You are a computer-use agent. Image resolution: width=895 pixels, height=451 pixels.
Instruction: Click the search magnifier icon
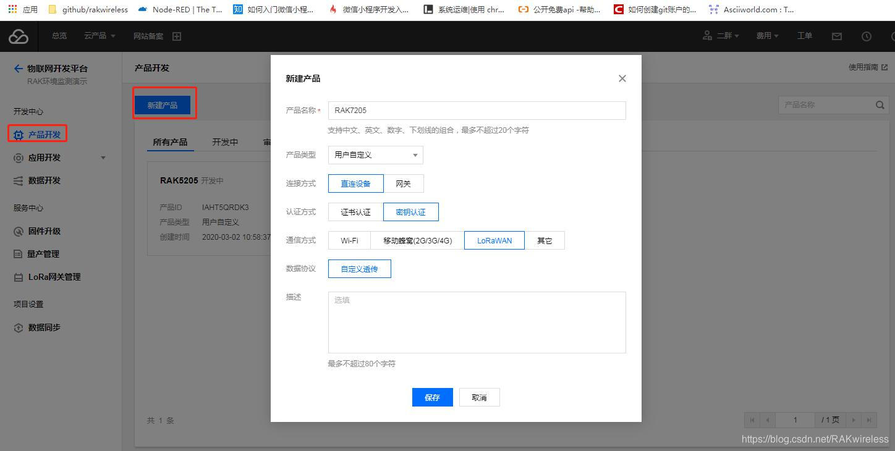pos(880,105)
